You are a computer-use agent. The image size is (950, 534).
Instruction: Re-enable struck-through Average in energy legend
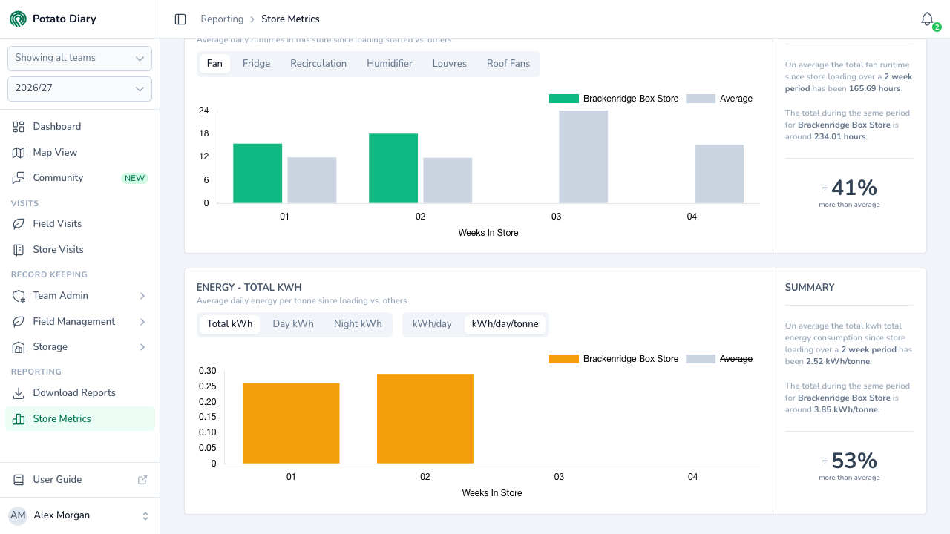(x=719, y=359)
